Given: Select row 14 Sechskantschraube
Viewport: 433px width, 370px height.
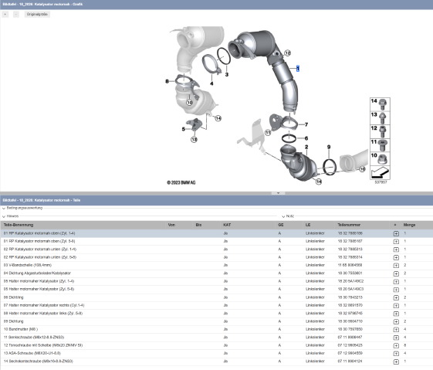Looking at the screenshot, I should [x=216, y=362].
